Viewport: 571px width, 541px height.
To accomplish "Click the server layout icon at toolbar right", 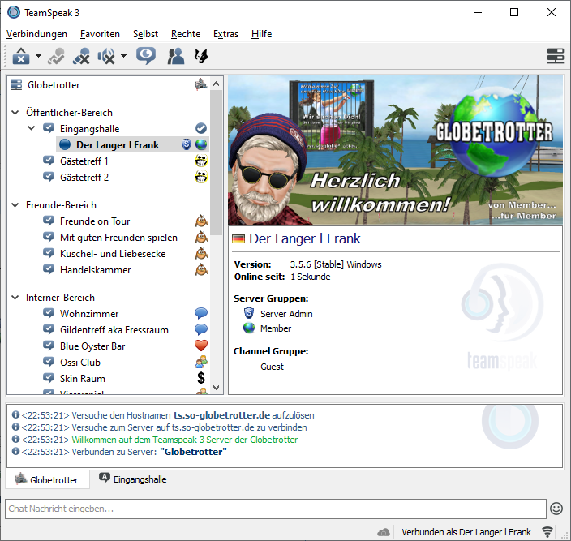I will coord(556,56).
